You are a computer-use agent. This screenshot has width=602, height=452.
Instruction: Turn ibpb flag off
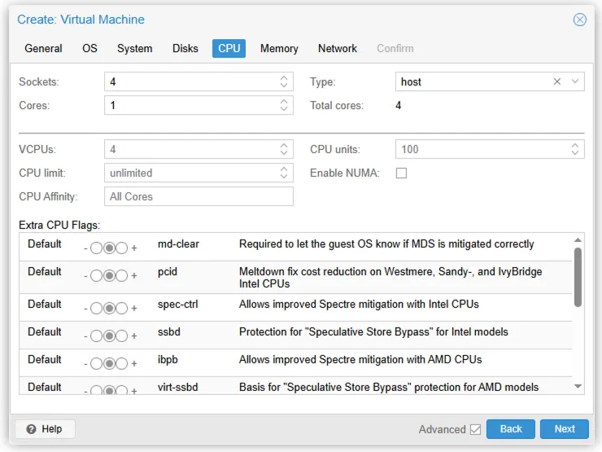pyautogui.click(x=96, y=363)
